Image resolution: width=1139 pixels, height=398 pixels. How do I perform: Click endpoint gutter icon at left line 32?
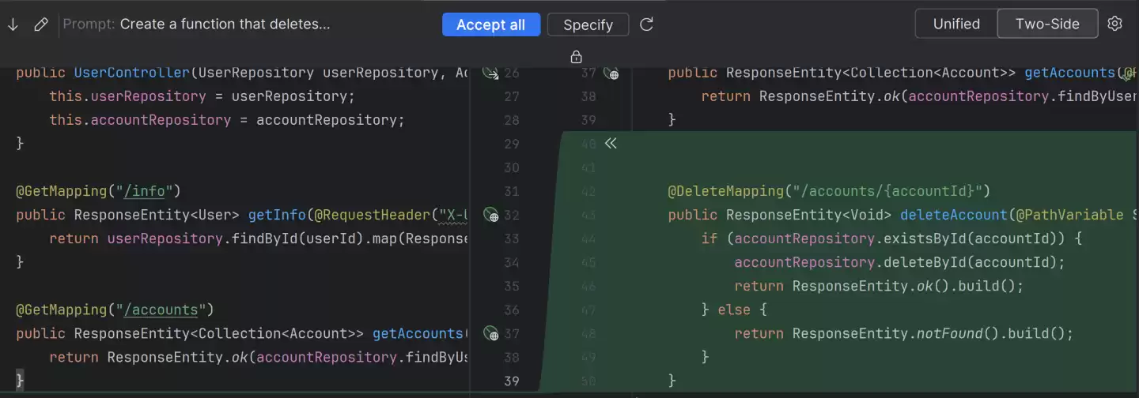pyautogui.click(x=490, y=215)
